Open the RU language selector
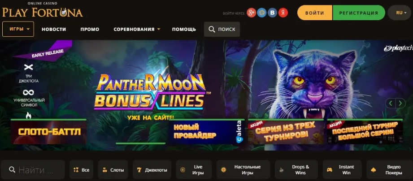 pyautogui.click(x=399, y=13)
